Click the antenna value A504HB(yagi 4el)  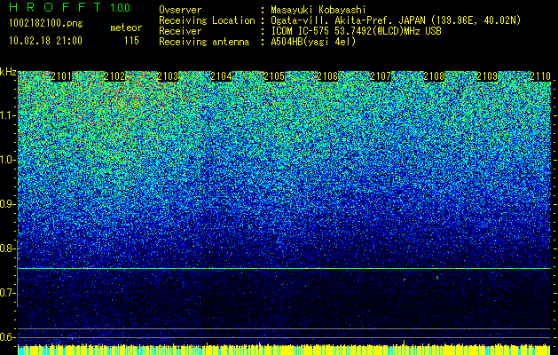point(313,42)
